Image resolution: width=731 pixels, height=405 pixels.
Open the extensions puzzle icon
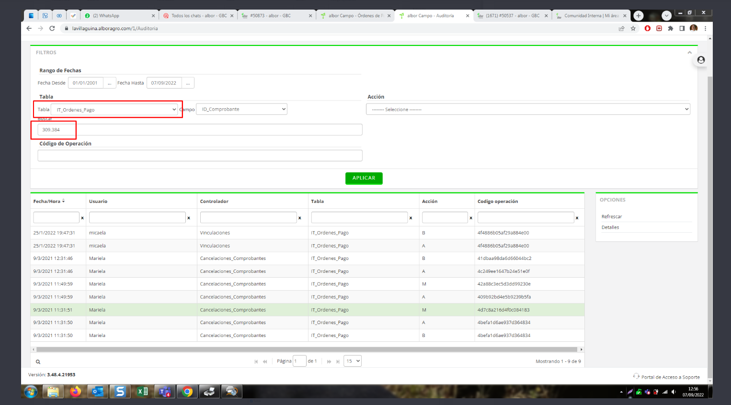point(671,28)
